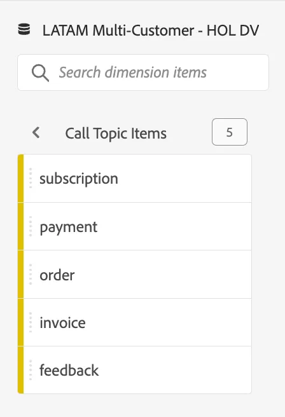Go back using Call Topic Items chevron

(x=36, y=132)
